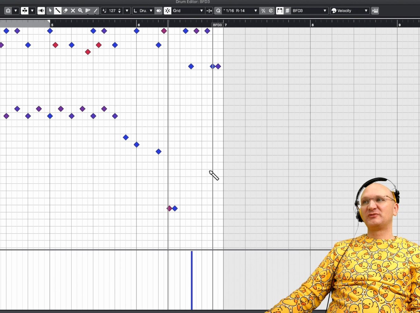Screen dimensions: 420x313
Task: Select the Object Selection arrow tool
Action: tap(50, 11)
